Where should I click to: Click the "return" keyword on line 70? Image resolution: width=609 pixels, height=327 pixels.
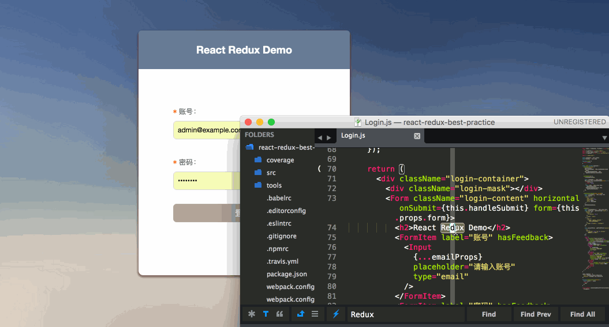click(381, 169)
